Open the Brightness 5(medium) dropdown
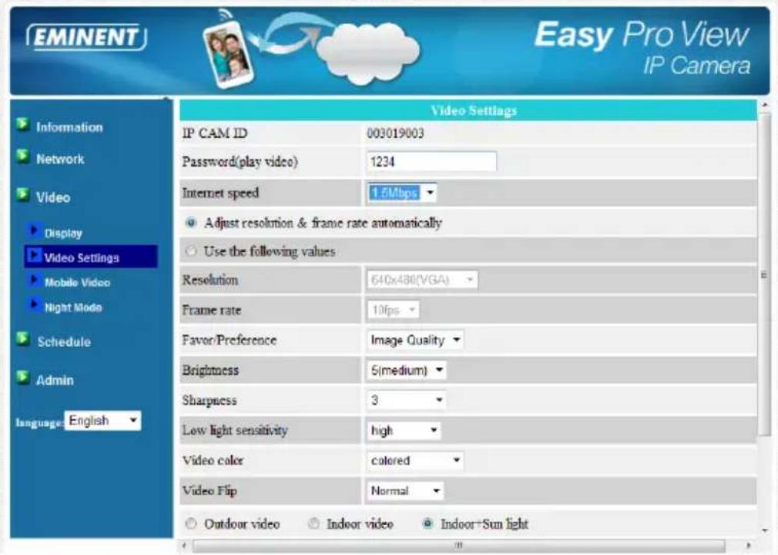 tap(407, 370)
